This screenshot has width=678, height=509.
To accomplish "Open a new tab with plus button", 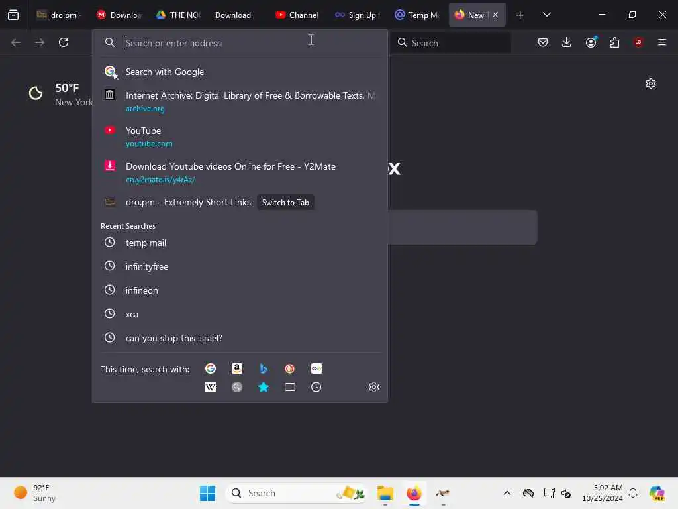I will click(x=520, y=15).
